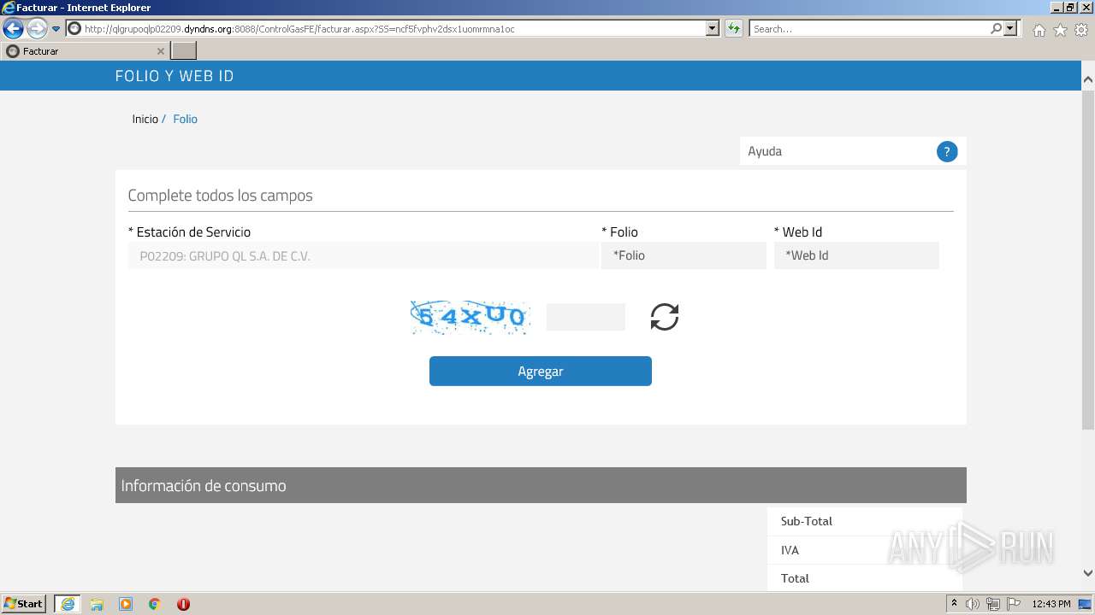Click the captcha refresh icon
Screen dimensions: 1095x615
pyautogui.click(x=664, y=317)
